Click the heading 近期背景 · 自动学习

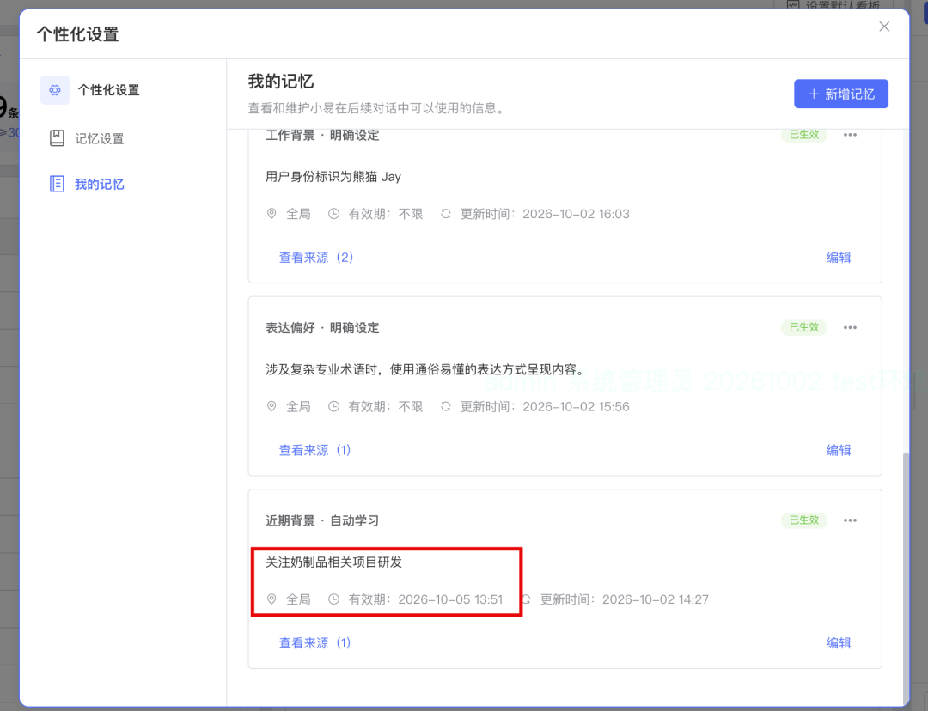pos(322,520)
